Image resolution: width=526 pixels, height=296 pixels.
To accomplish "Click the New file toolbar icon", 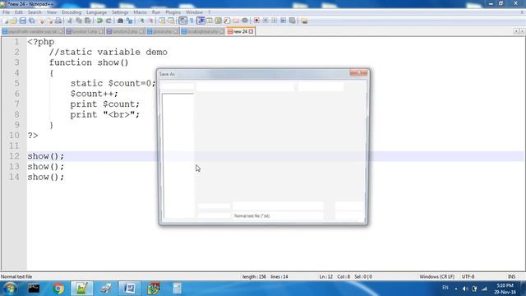I will tap(6, 21).
